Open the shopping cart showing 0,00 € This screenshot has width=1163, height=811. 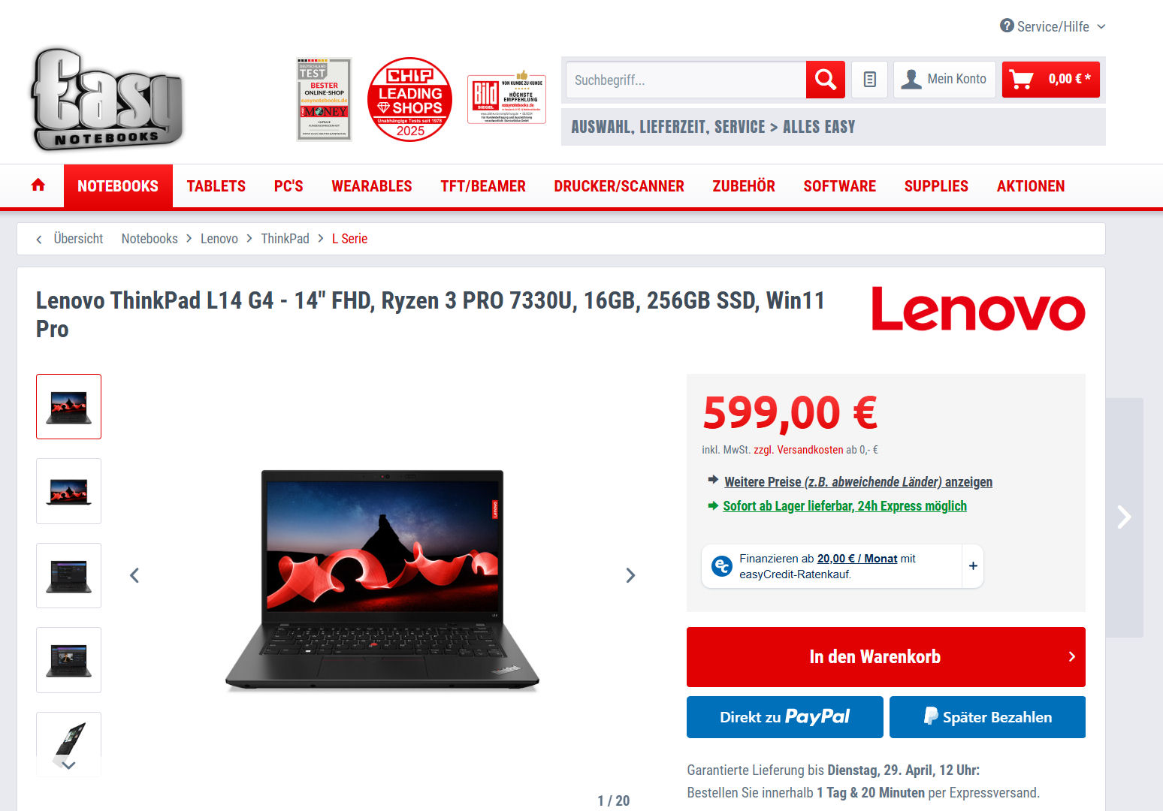click(x=1050, y=80)
